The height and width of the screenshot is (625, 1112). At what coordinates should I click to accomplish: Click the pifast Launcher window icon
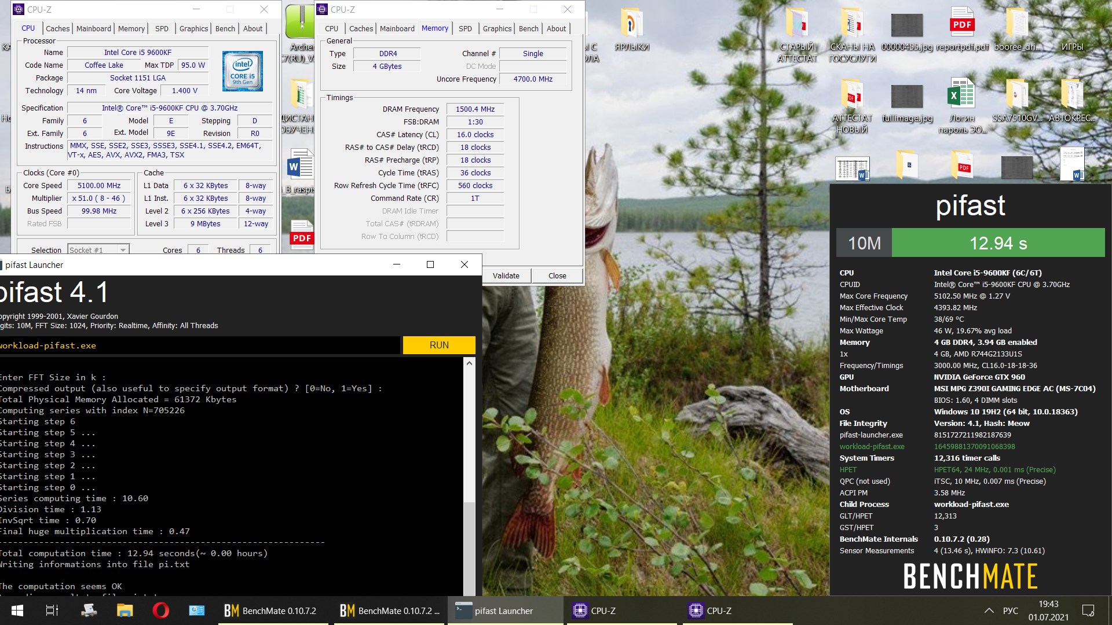point(1,264)
